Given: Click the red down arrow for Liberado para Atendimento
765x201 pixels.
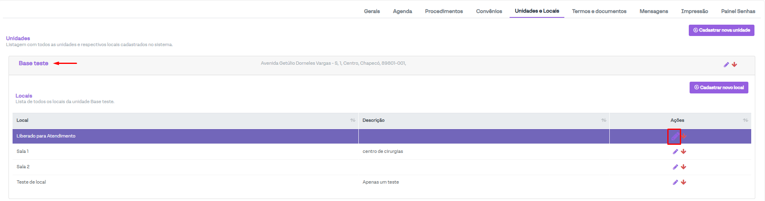Looking at the screenshot, I should [684, 136].
